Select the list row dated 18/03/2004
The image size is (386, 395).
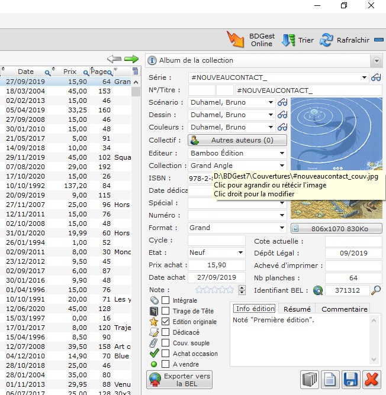[x=66, y=91]
